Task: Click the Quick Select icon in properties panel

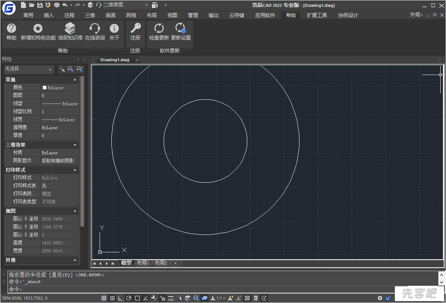Action: (x=79, y=69)
